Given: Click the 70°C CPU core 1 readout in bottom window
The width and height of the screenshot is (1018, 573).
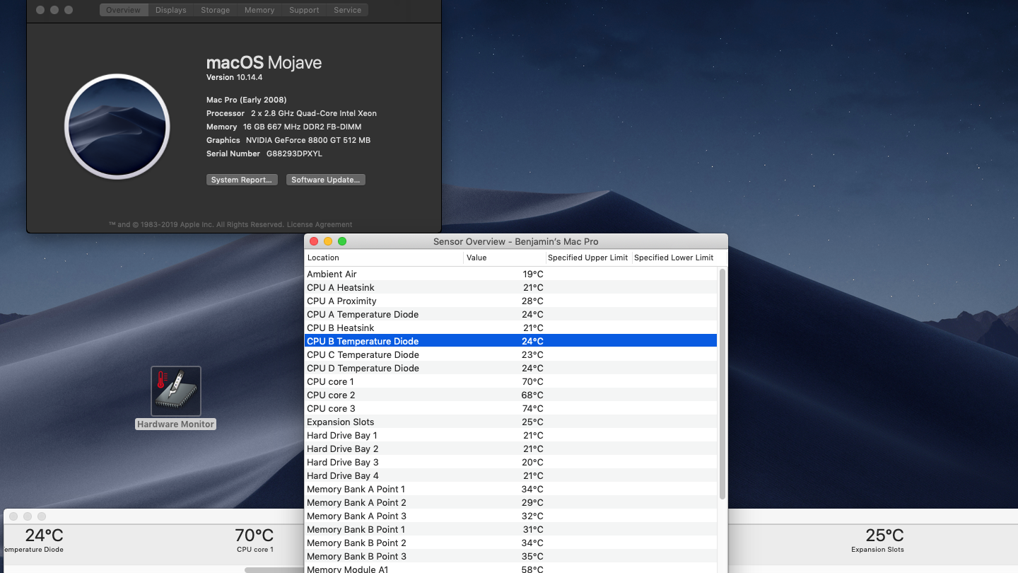Looking at the screenshot, I should 255,539.
